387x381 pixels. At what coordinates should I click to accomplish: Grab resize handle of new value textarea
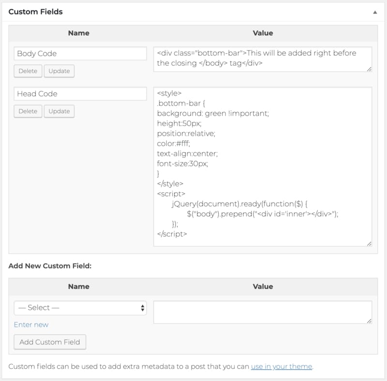tap(369, 321)
